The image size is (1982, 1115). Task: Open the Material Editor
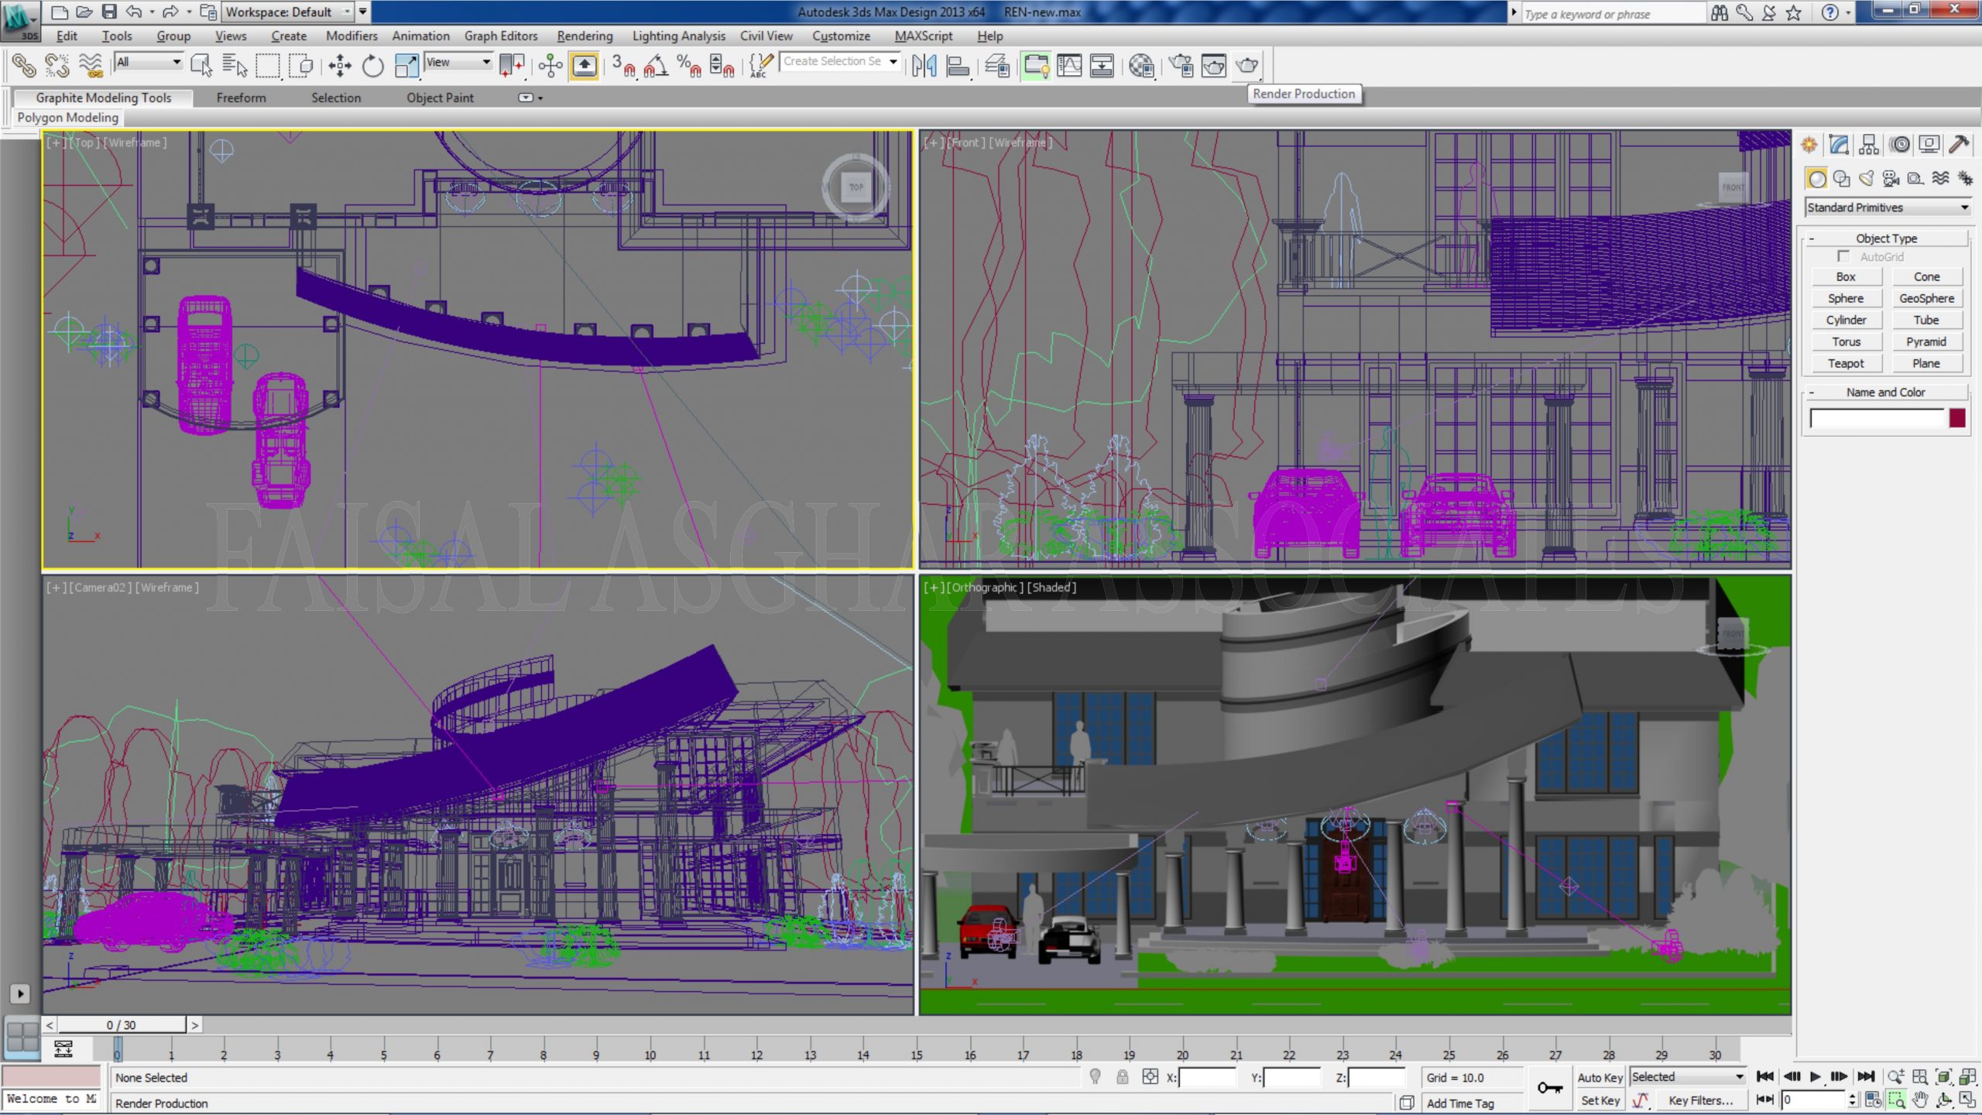(x=1140, y=66)
